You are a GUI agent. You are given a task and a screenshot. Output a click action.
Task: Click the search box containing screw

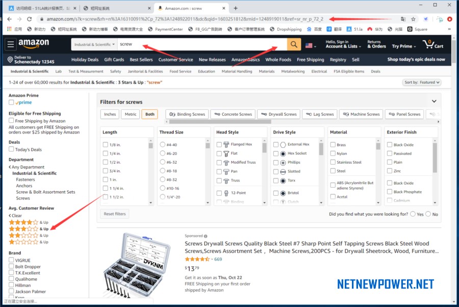pyautogui.click(x=202, y=44)
